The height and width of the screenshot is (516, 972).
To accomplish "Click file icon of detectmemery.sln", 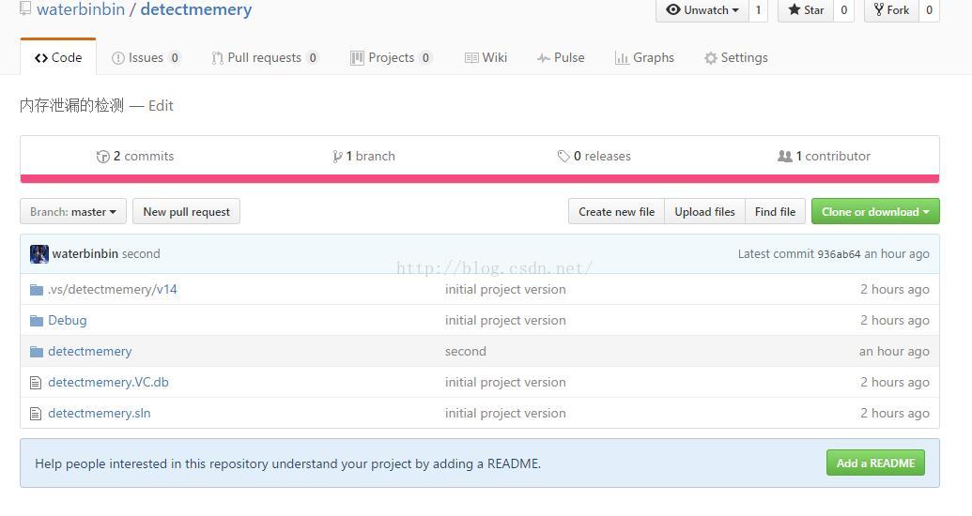I will 36,414.
